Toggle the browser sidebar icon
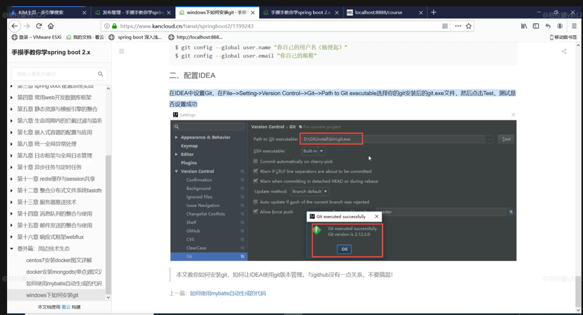This screenshot has height=315, width=583. 536,26
